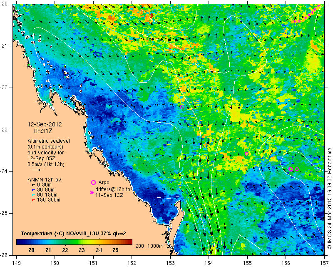Click colorbar tick label 22

(65, 250)
